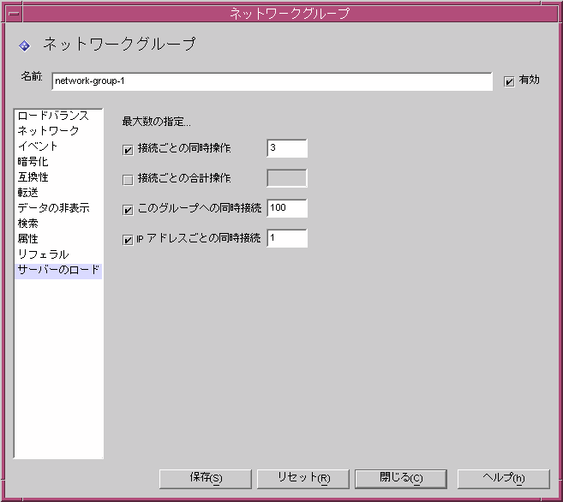The width and height of the screenshot is (563, 502).
Task: Select ネットワーク in the side list
Action: coord(58,130)
